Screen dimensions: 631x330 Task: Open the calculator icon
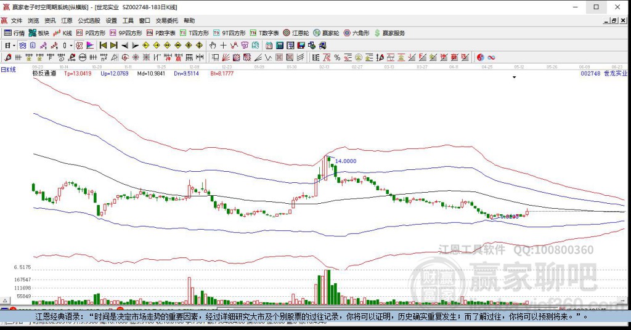click(280, 46)
